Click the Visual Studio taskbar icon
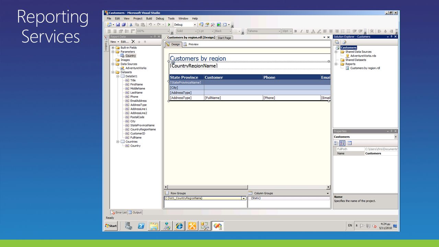Screen dimensions: 439x247 pos(217,226)
